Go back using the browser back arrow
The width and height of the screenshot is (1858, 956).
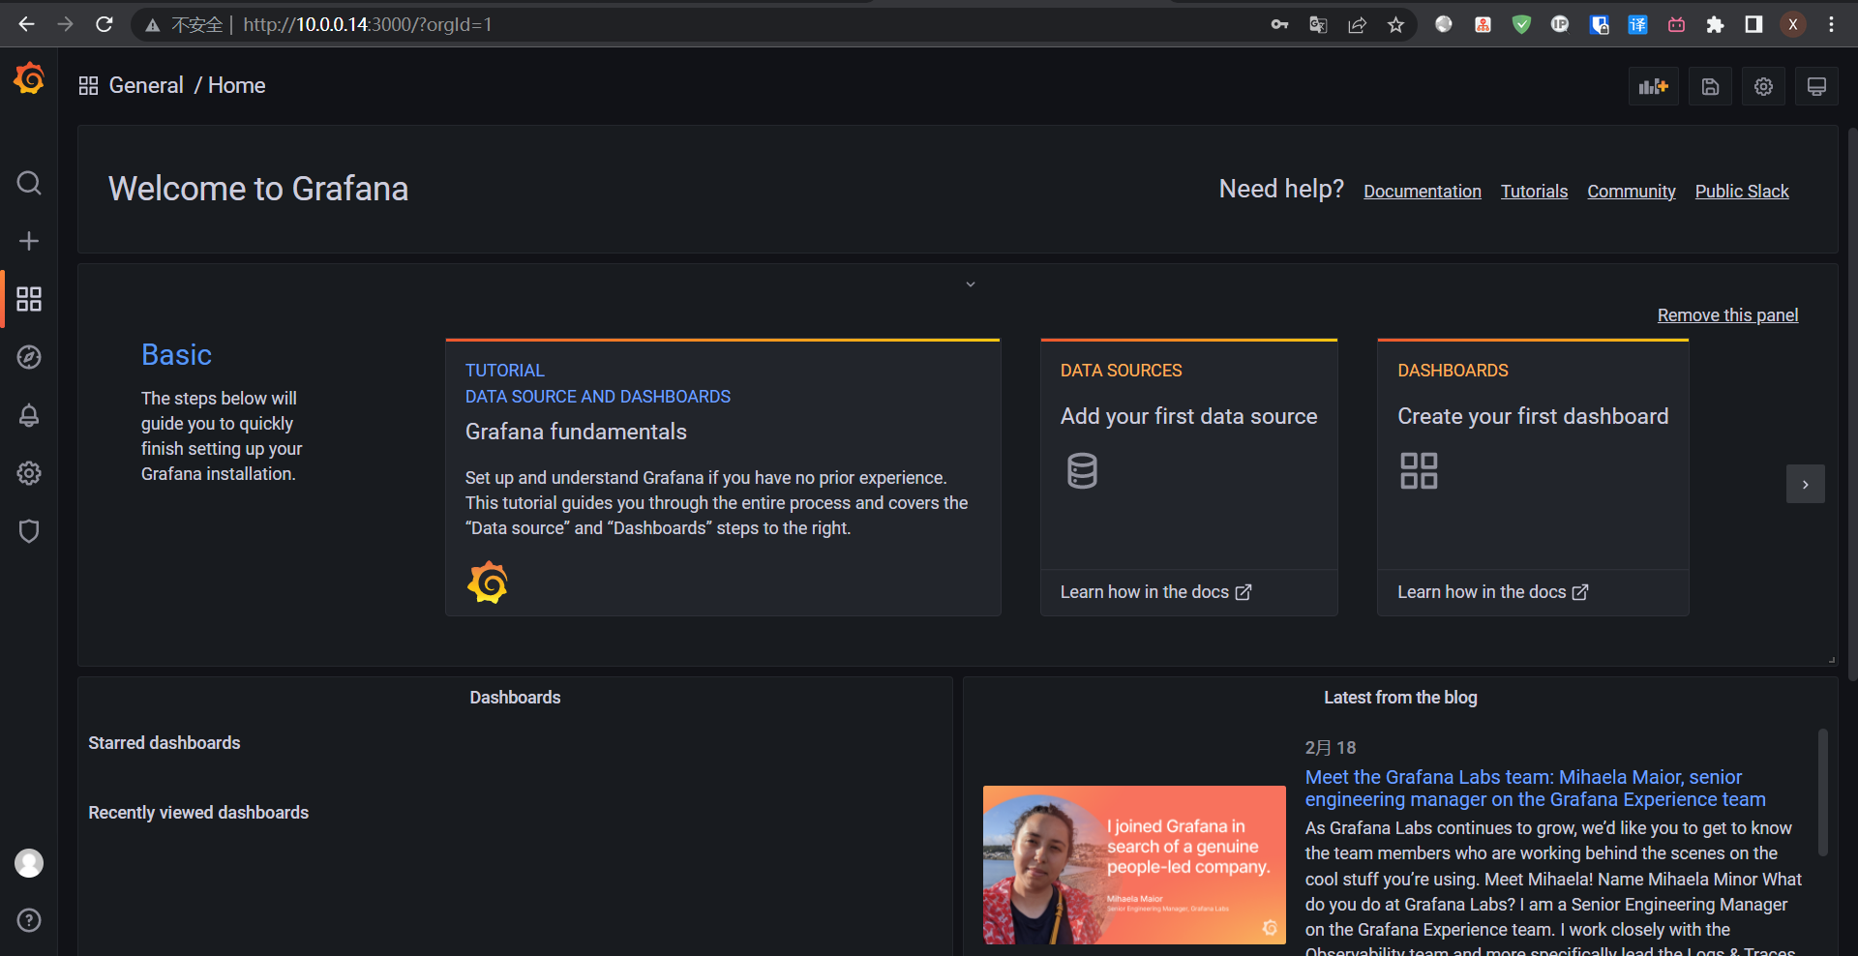tap(26, 24)
